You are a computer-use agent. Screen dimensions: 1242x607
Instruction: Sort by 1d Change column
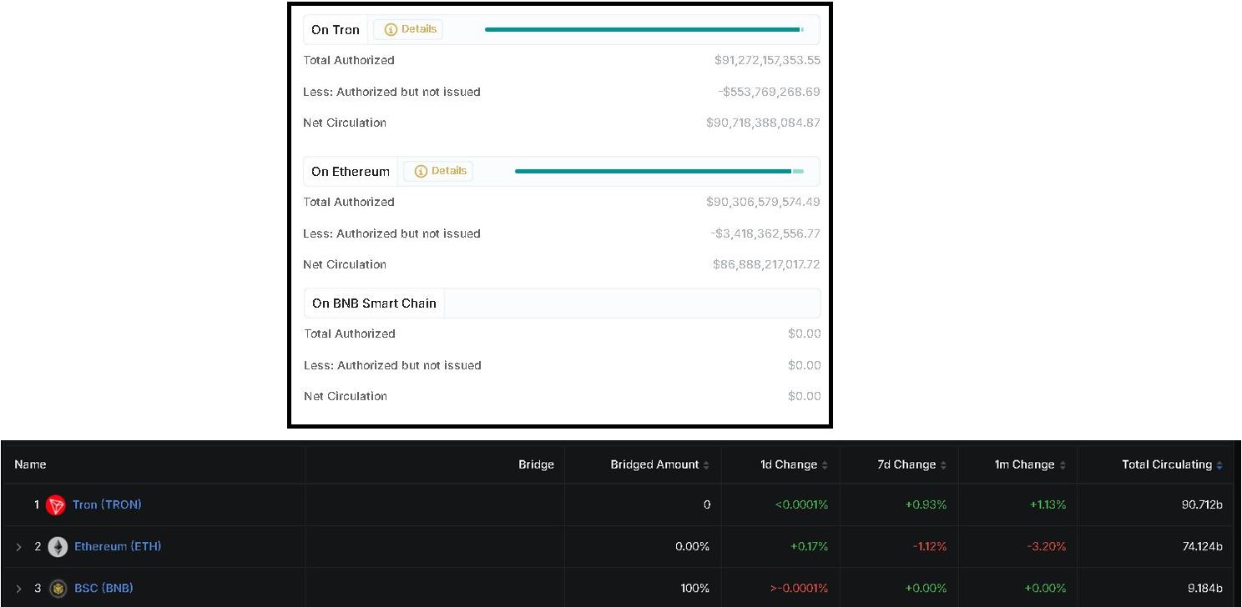(x=794, y=464)
